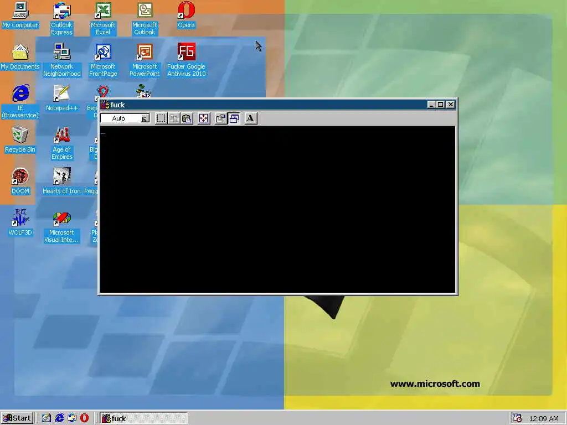
Task: Select the Recycle Bin icon
Action: click(x=20, y=140)
